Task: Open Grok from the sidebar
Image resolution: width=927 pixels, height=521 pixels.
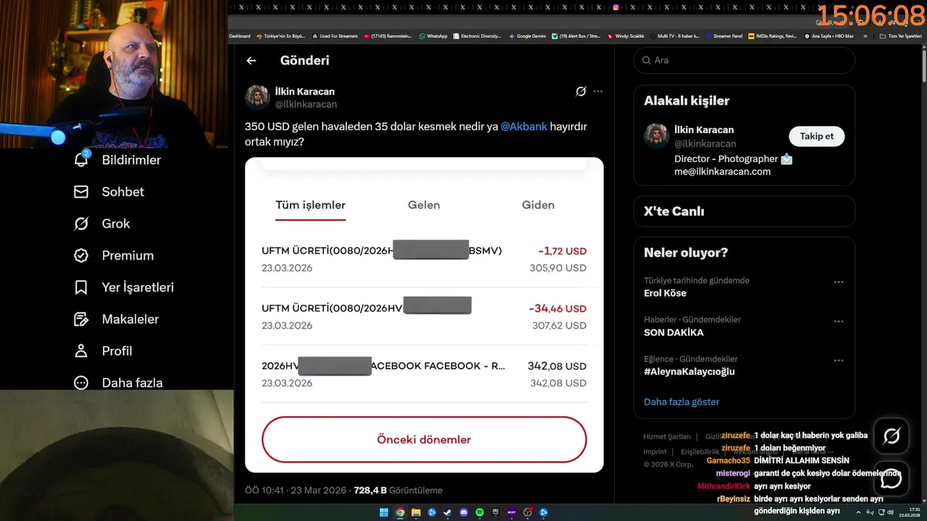Action: [x=81, y=224]
